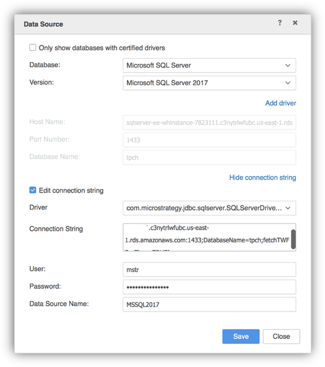Open the help question mark icon

tap(280, 23)
